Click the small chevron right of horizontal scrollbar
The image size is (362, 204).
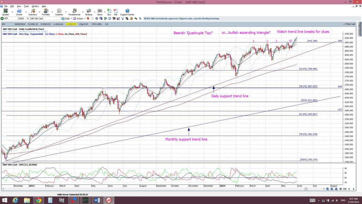(x=324, y=189)
